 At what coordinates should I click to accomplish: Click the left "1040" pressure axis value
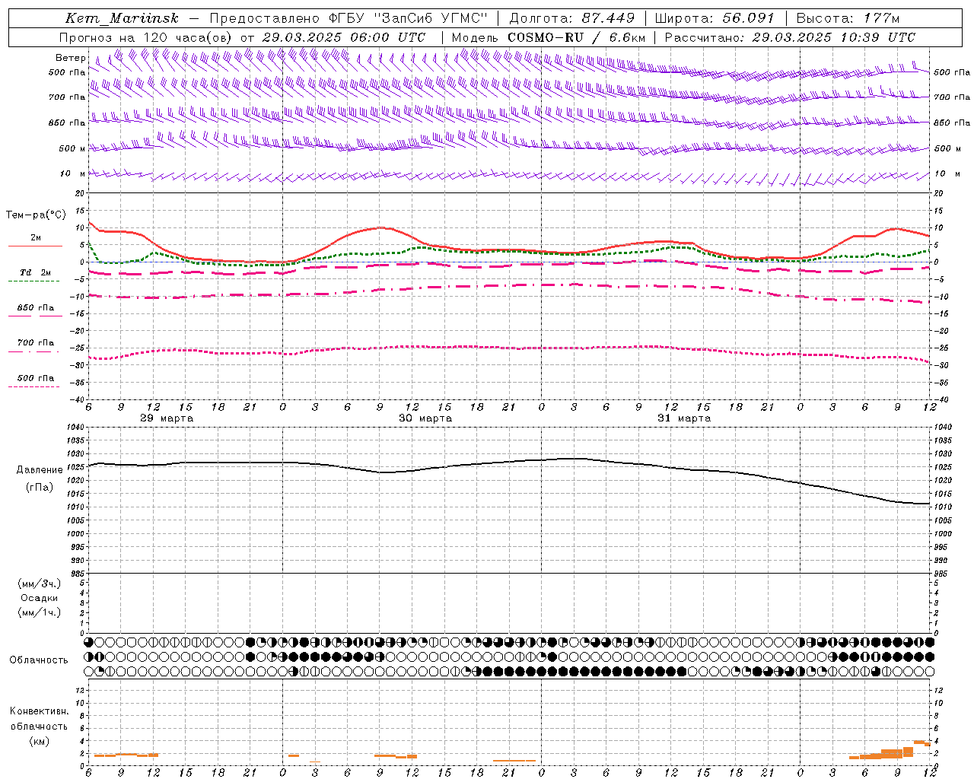[75, 428]
